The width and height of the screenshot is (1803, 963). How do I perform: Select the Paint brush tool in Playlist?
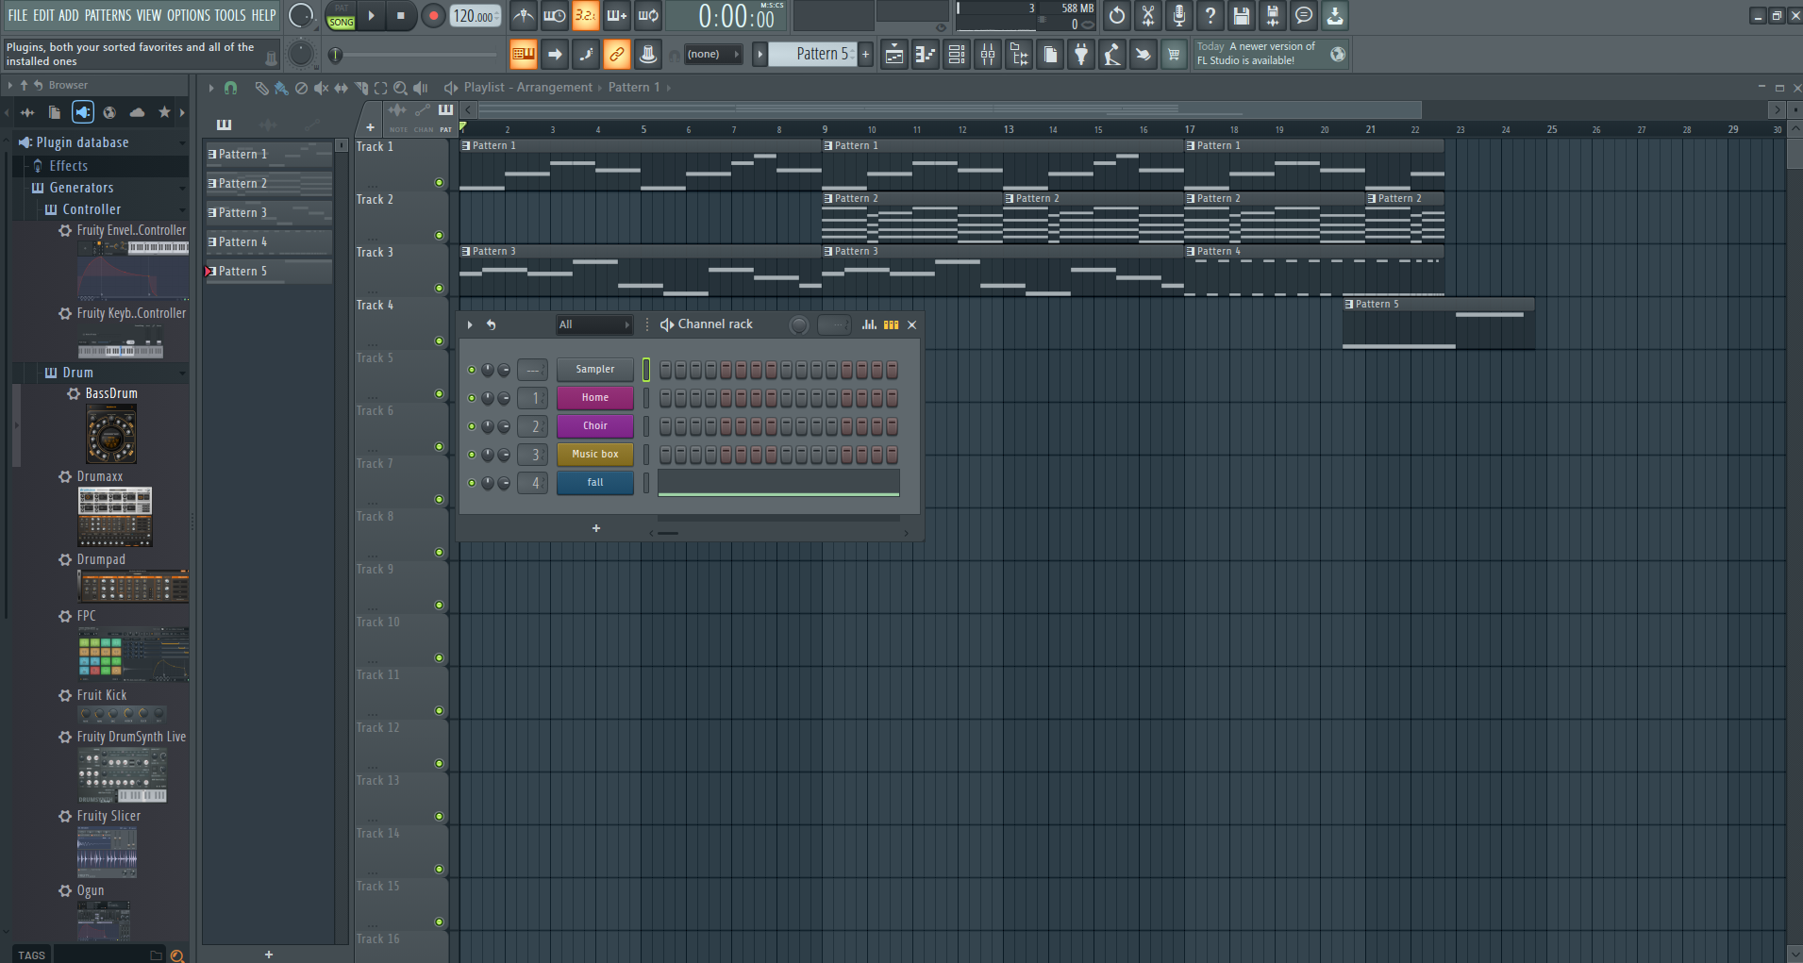click(281, 88)
